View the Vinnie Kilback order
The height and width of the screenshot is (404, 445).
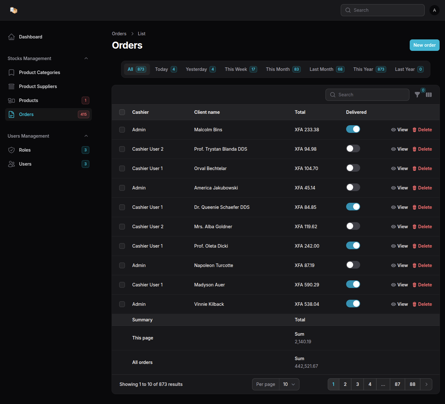click(400, 304)
